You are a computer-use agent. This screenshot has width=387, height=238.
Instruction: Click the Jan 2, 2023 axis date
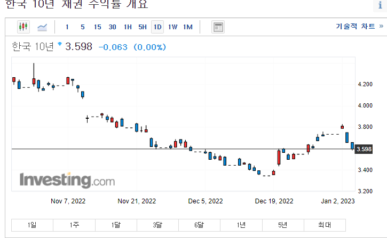(x=338, y=201)
